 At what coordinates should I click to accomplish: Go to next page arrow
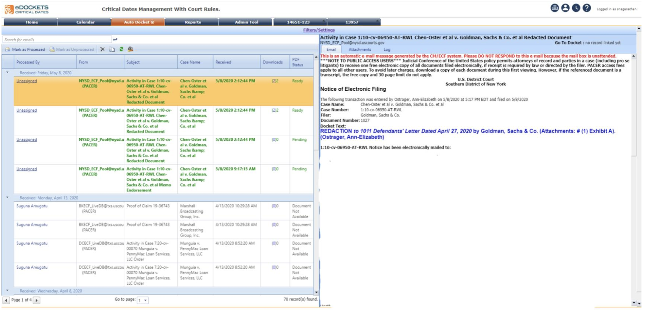pyautogui.click(x=36, y=300)
